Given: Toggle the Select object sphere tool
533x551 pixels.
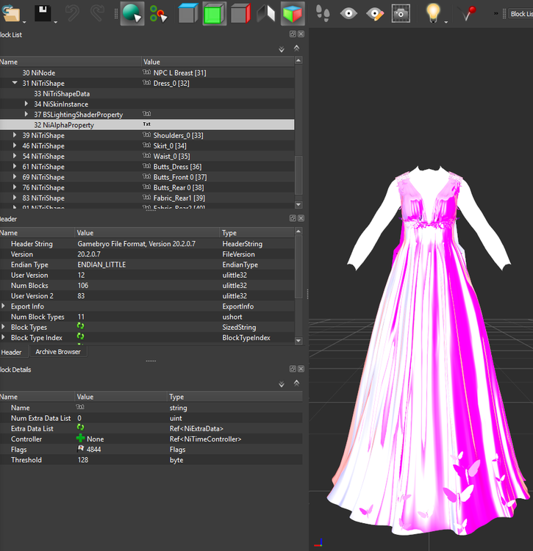Looking at the screenshot, I should (132, 13).
